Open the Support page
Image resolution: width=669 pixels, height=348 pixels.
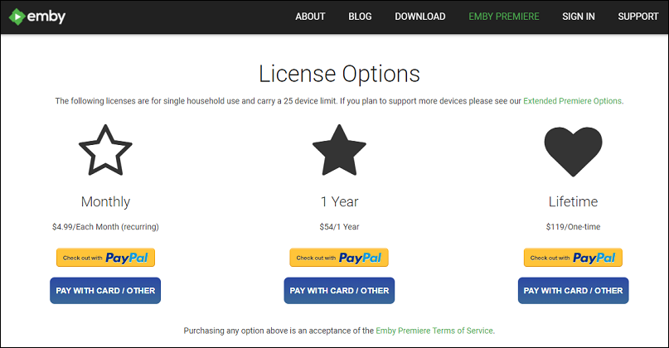[637, 17]
